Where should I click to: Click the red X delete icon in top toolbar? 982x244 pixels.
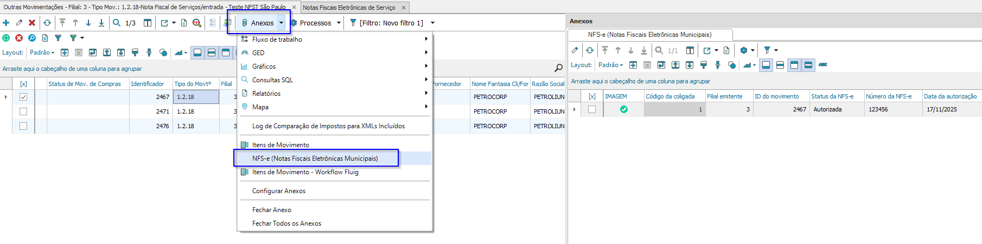[32, 23]
